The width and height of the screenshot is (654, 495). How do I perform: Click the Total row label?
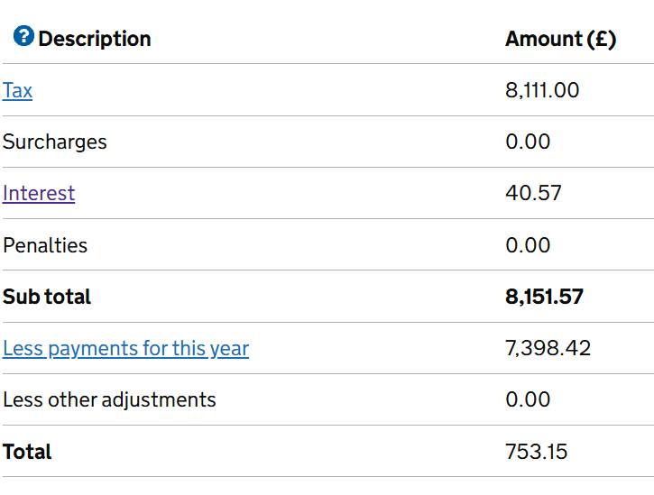pos(27,452)
